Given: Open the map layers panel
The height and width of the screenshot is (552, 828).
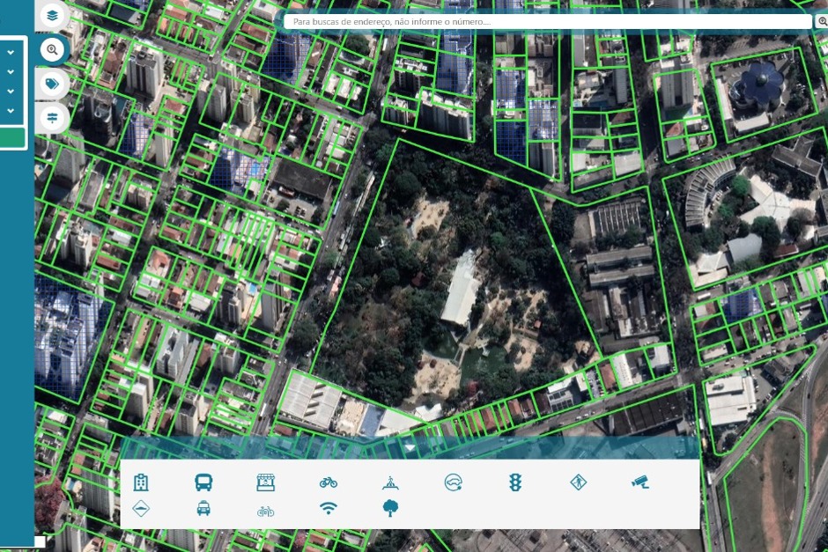Looking at the screenshot, I should [x=52, y=15].
